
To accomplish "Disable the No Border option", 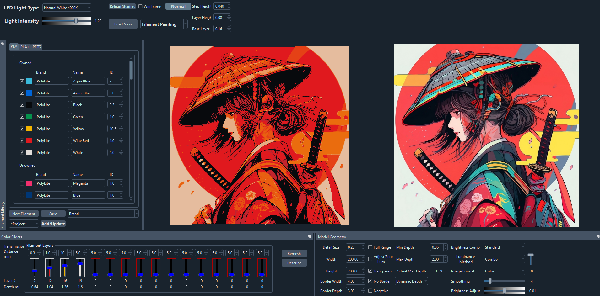I will pos(370,281).
